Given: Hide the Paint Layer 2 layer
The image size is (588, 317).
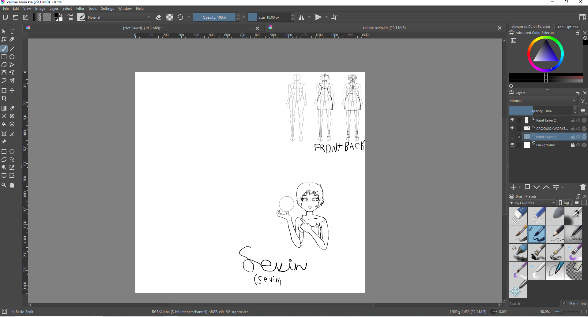Looking at the screenshot, I should (x=512, y=120).
